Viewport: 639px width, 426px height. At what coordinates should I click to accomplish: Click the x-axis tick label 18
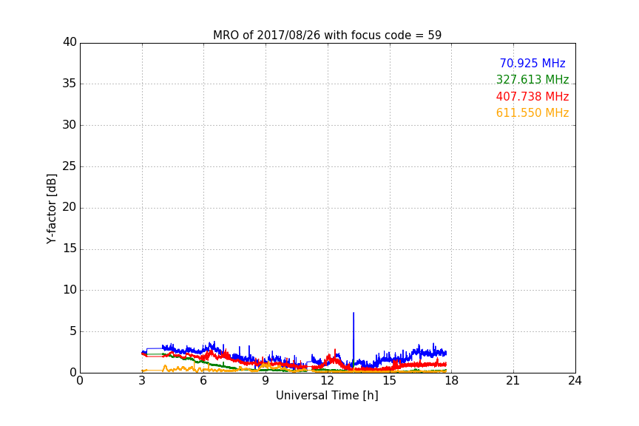pyautogui.click(x=452, y=381)
